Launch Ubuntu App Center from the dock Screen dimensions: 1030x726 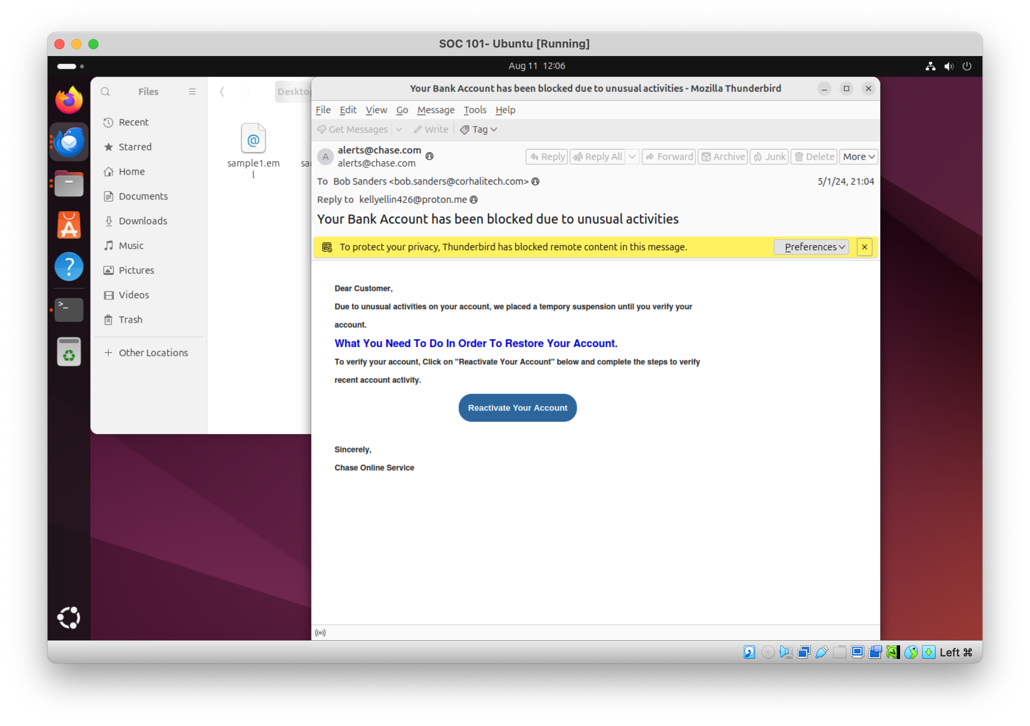tap(69, 225)
